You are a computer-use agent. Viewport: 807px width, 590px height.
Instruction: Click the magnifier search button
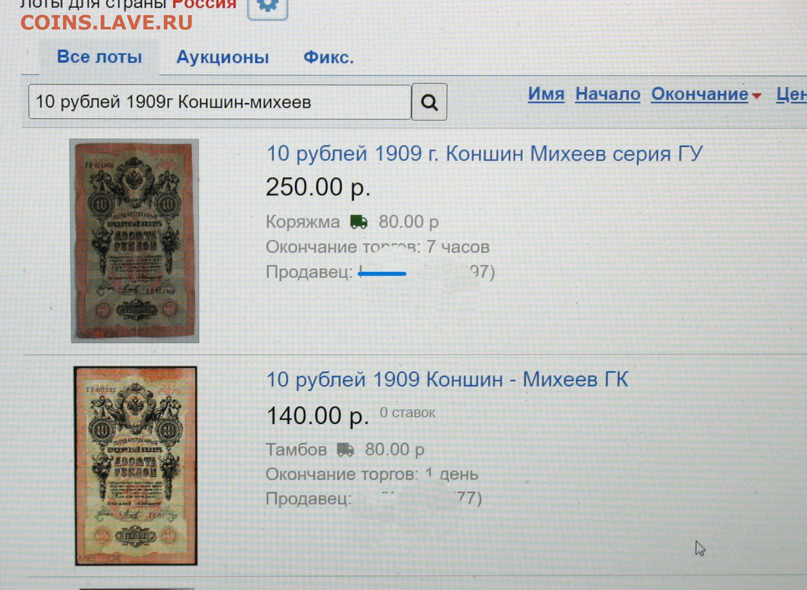[429, 102]
